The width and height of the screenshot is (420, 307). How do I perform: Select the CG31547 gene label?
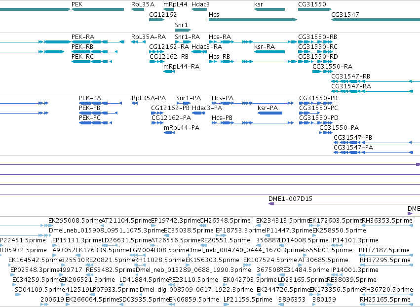click(345, 14)
